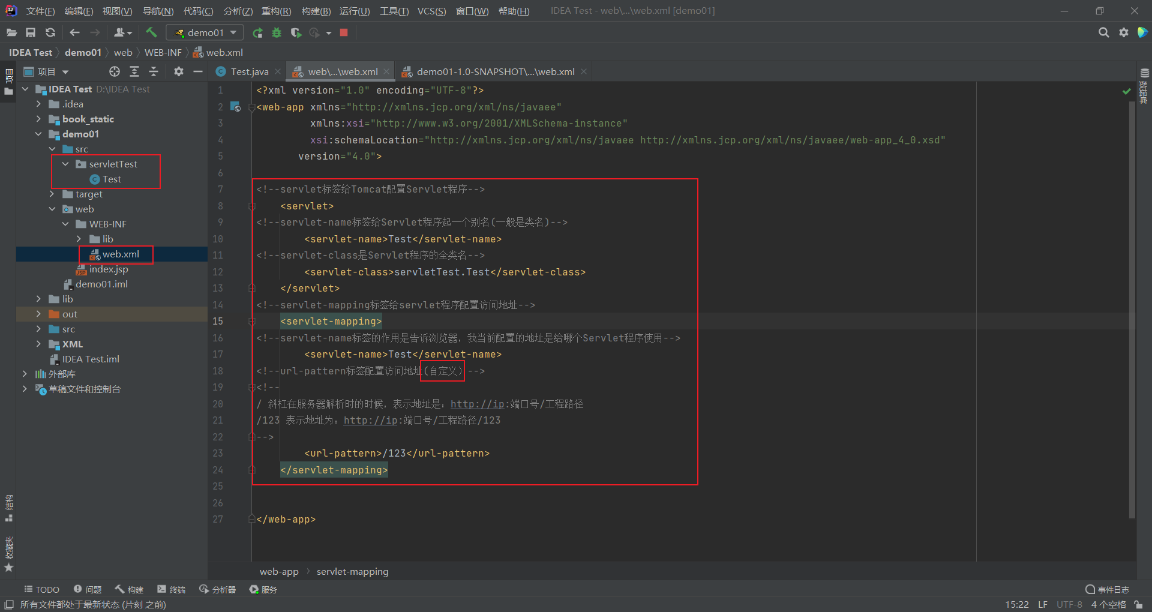Image resolution: width=1152 pixels, height=612 pixels.
Task: Select demo01.iml file
Action: (95, 284)
